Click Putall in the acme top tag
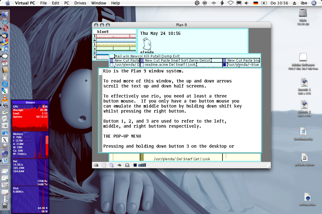Screen dimensions: 322x214 155,56
